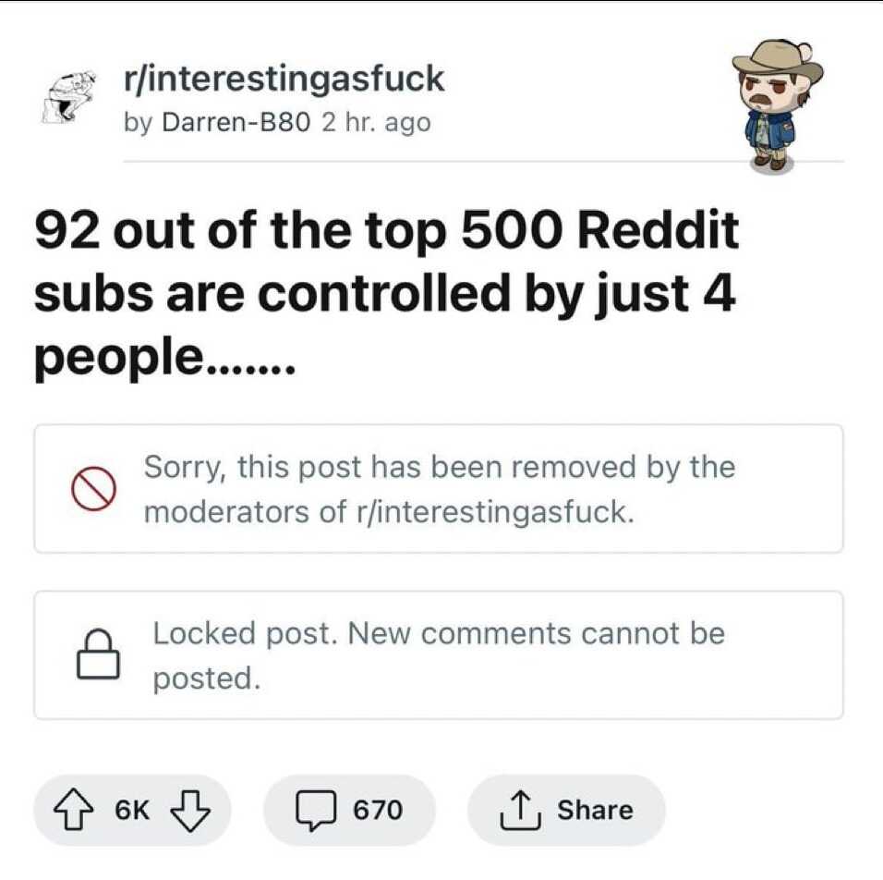Click the 6K vote score

coord(132,810)
